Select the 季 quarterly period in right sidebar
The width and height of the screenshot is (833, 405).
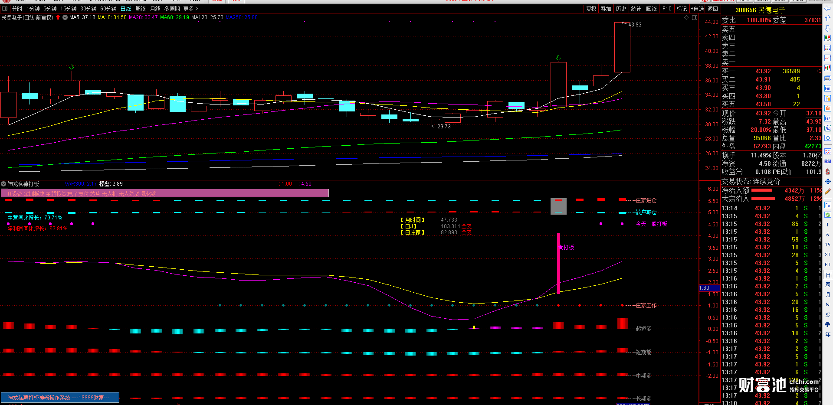827,324
